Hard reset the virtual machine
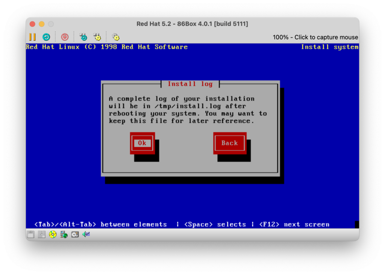This screenshot has height=275, width=385. [x=46, y=37]
